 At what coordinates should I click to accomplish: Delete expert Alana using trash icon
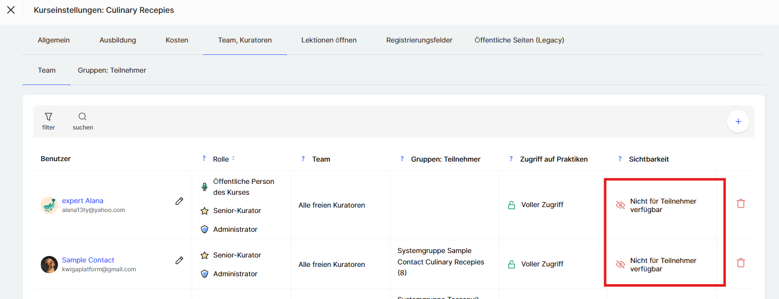(x=741, y=204)
